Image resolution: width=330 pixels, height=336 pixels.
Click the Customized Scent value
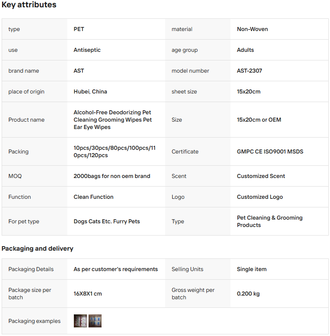tap(261, 176)
